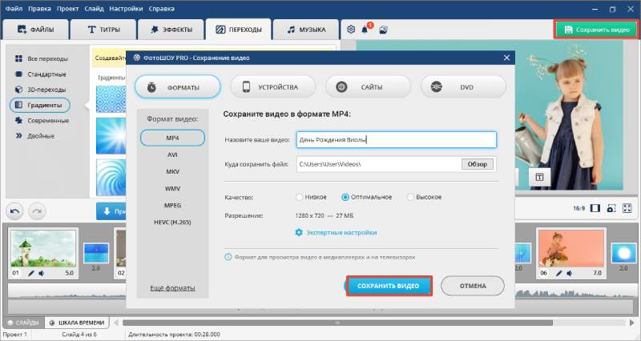This screenshot has height=341, width=641.
Task: Click the video name input field
Action: click(x=396, y=139)
